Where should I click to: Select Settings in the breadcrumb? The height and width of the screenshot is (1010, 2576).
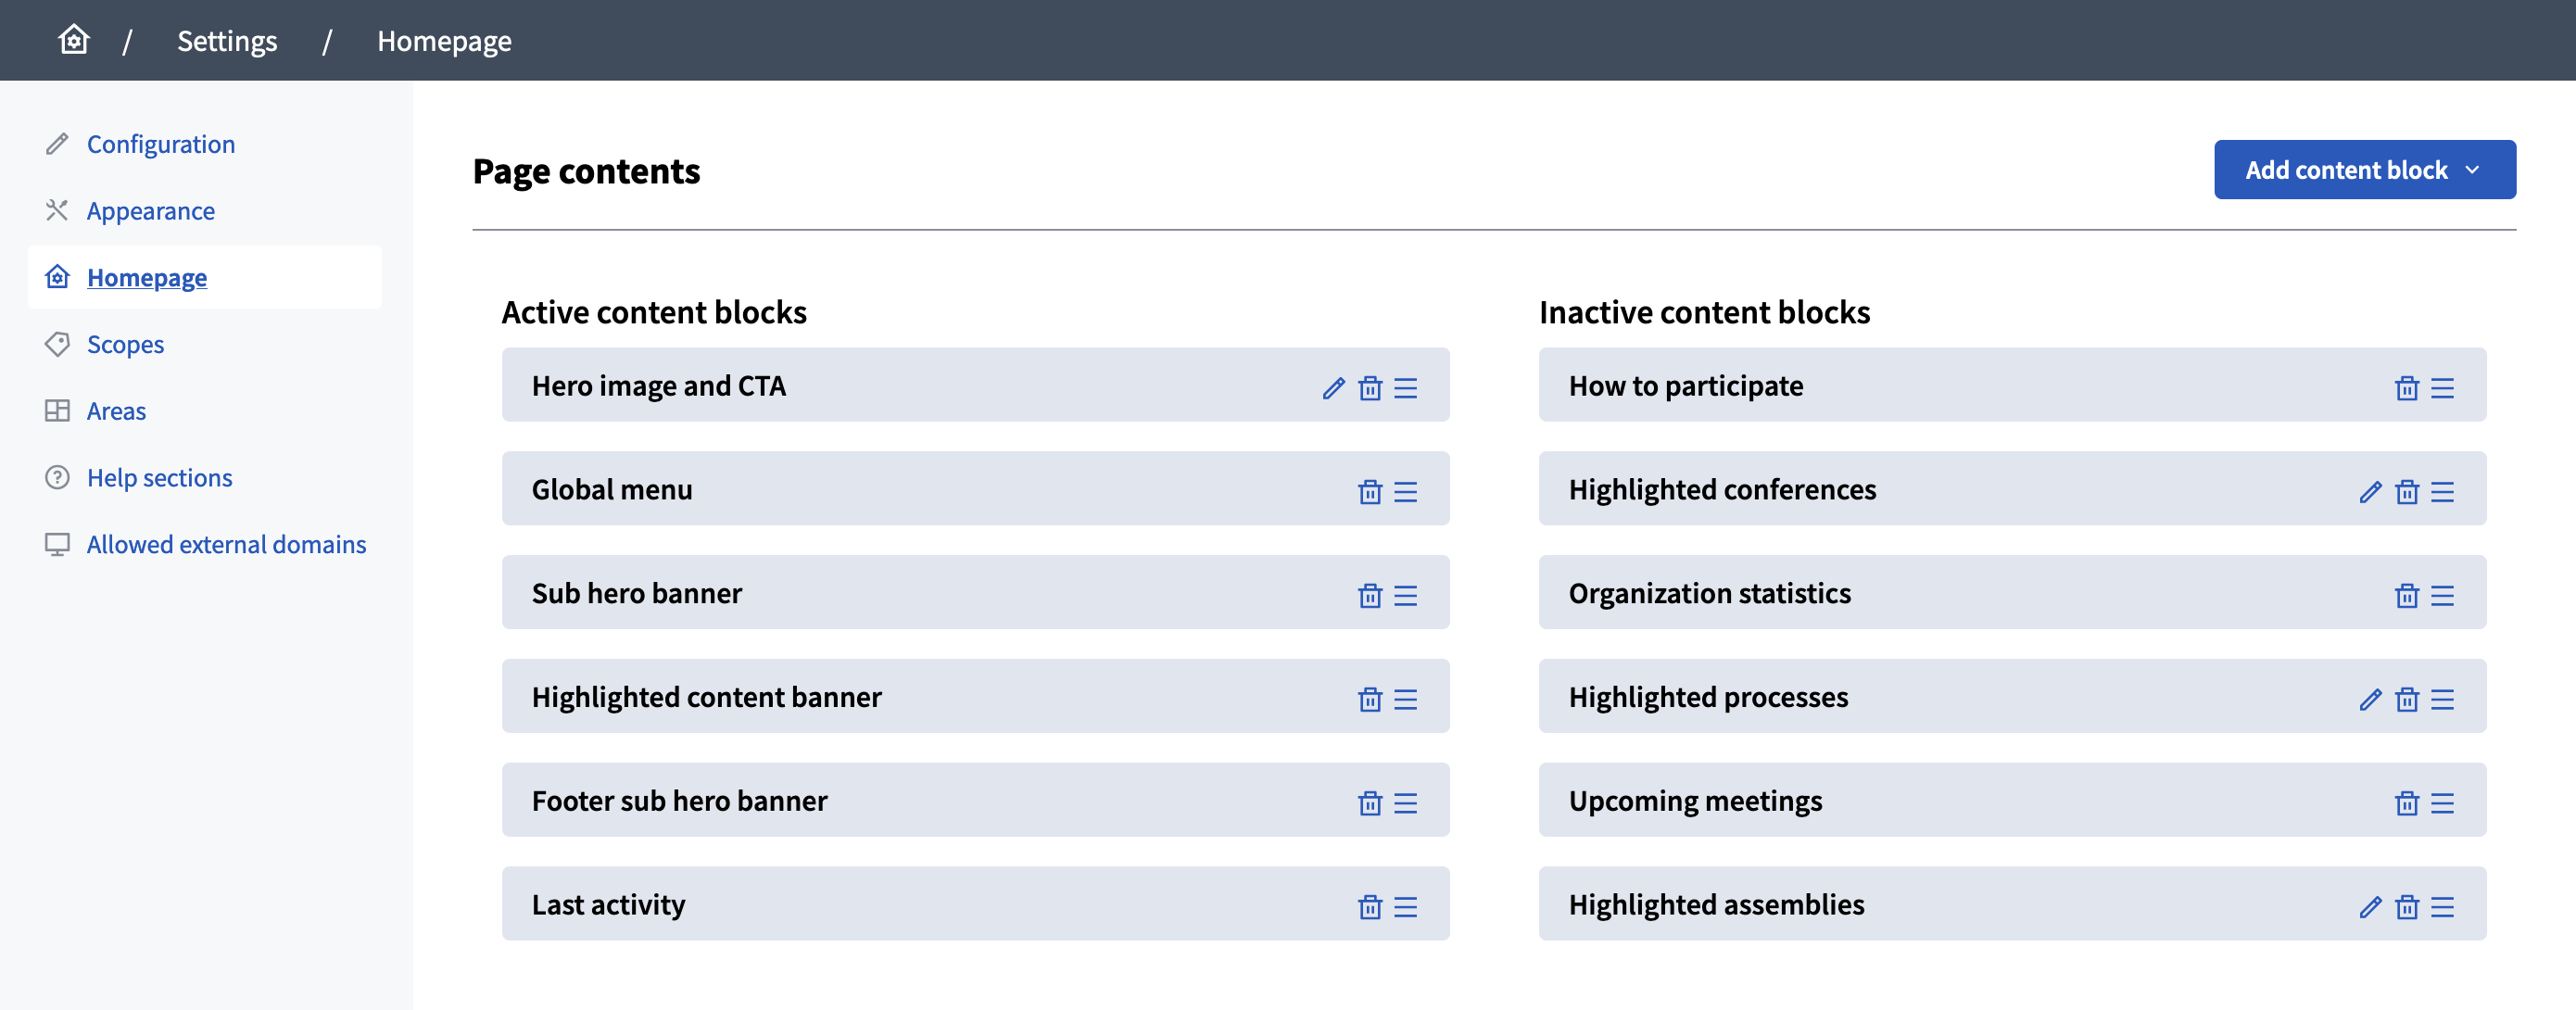226,41
